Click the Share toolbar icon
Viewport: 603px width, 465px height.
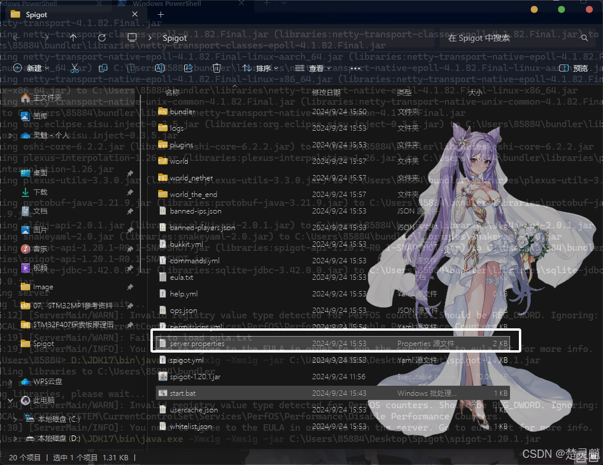[188, 69]
